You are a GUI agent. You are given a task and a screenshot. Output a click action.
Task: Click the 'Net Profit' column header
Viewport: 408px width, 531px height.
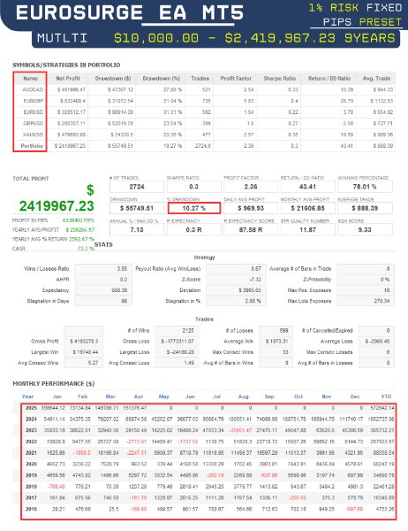point(68,78)
